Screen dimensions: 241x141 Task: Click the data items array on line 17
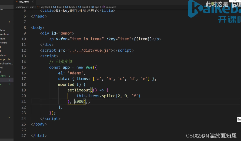pyautogui.click(x=121, y=79)
